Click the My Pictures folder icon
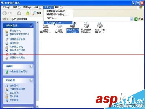Image resolution: width=145 pixels, height=109 pixels. point(7,97)
